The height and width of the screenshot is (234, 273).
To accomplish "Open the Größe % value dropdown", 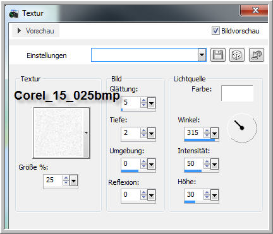I will point(74,180).
